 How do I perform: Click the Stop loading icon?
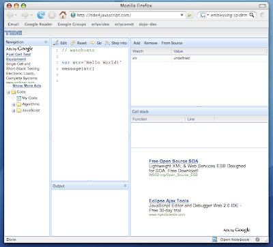(x=52, y=15)
